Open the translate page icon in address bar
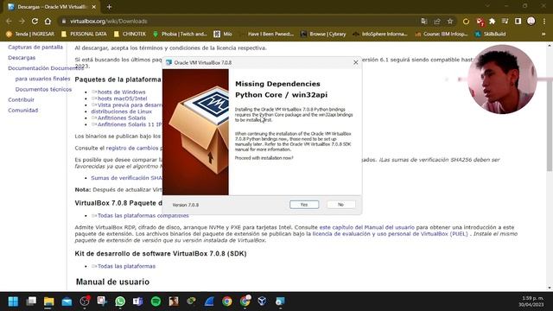 (424, 21)
